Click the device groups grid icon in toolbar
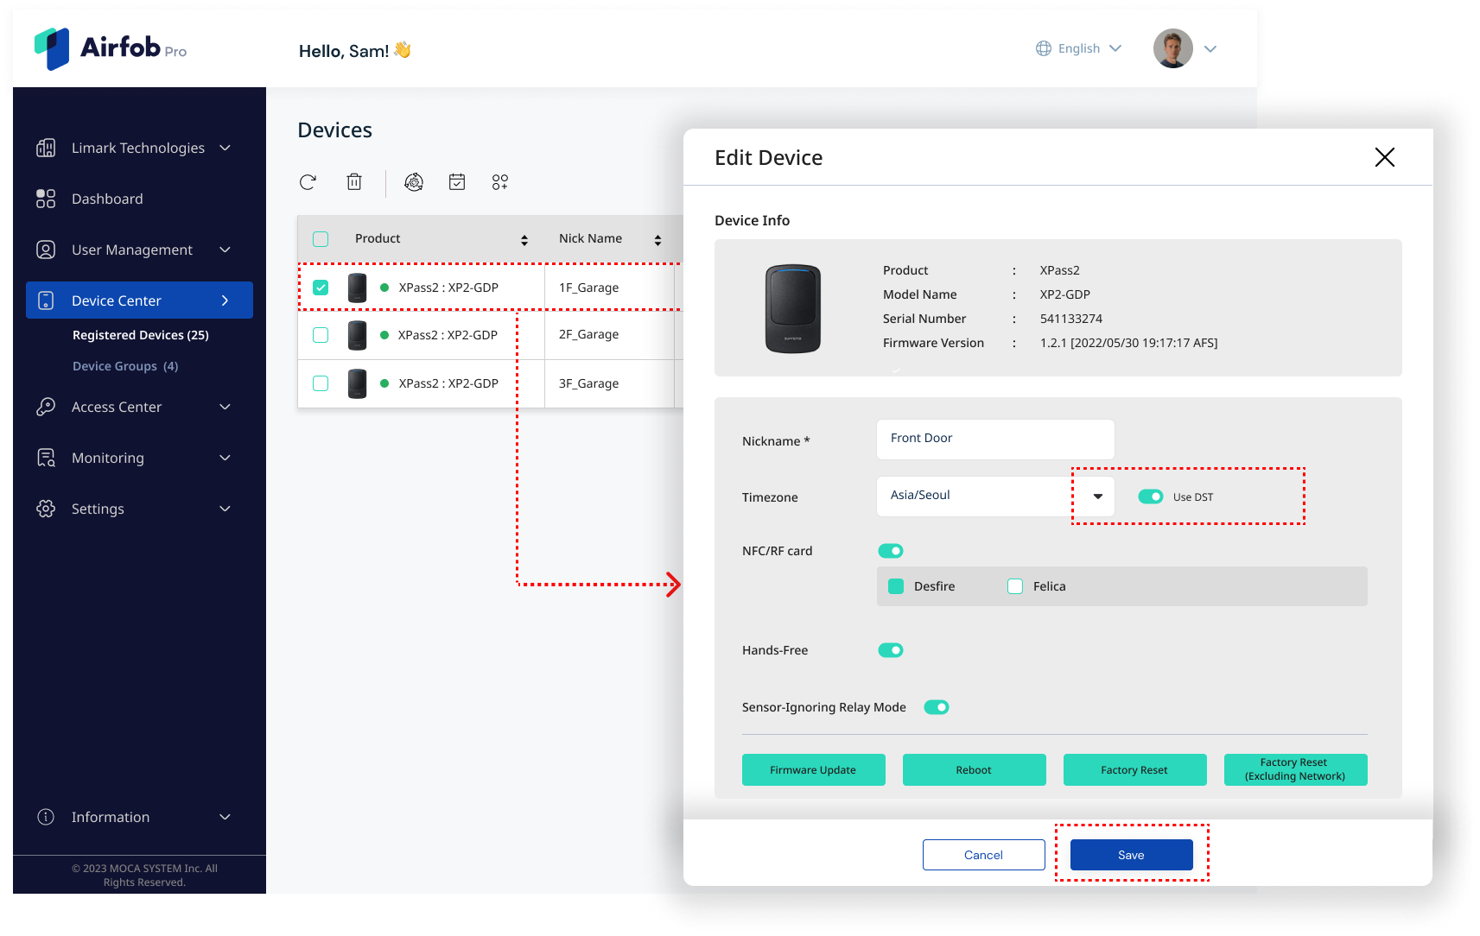Viewport: 1480px width, 936px height. [x=500, y=182]
